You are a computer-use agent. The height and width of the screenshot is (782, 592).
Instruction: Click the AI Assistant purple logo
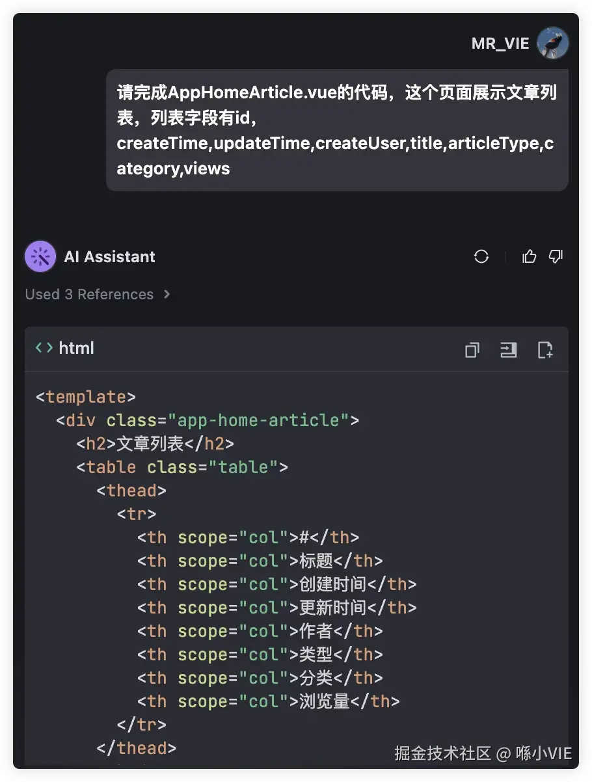(40, 256)
